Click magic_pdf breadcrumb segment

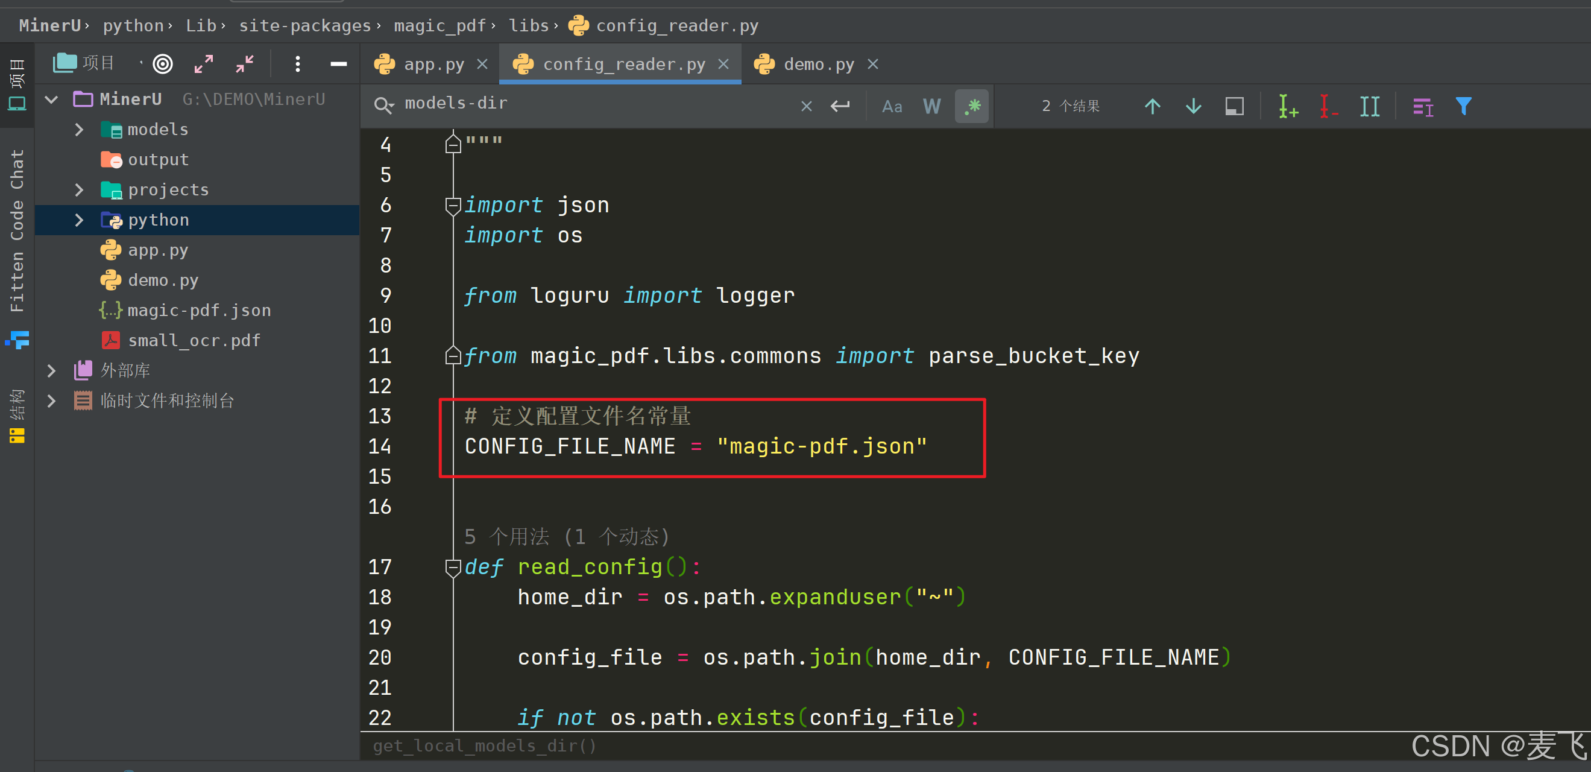(x=439, y=25)
